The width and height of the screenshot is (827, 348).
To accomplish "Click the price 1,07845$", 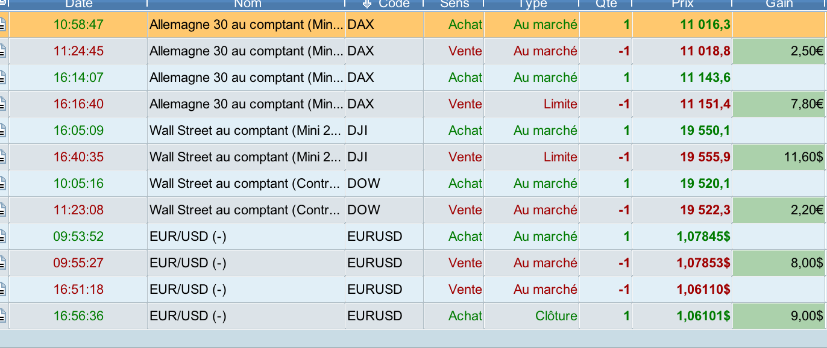I will (703, 237).
